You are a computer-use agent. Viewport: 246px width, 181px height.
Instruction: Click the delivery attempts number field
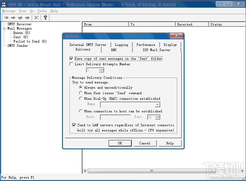[x=93, y=70]
